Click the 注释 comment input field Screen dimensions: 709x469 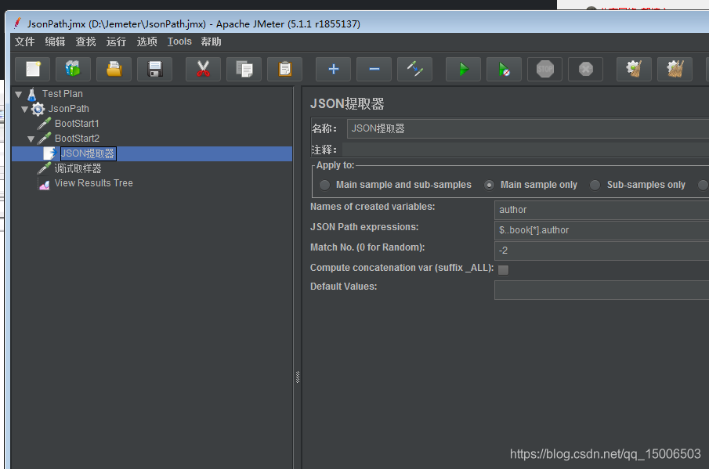(x=526, y=150)
